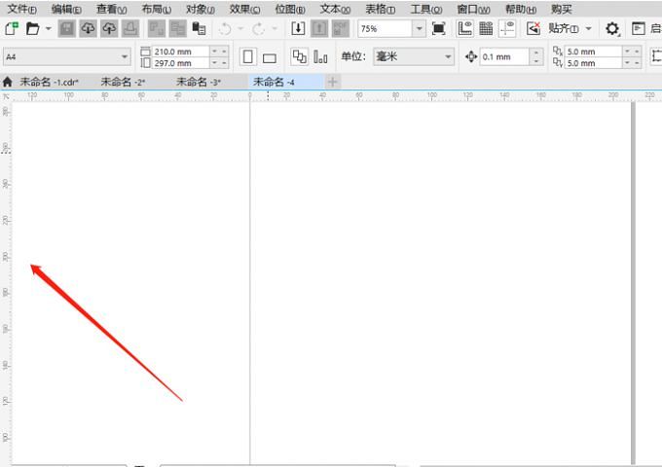This screenshot has width=662, height=467.
Task: Open the 购买 menu
Action: (561, 9)
